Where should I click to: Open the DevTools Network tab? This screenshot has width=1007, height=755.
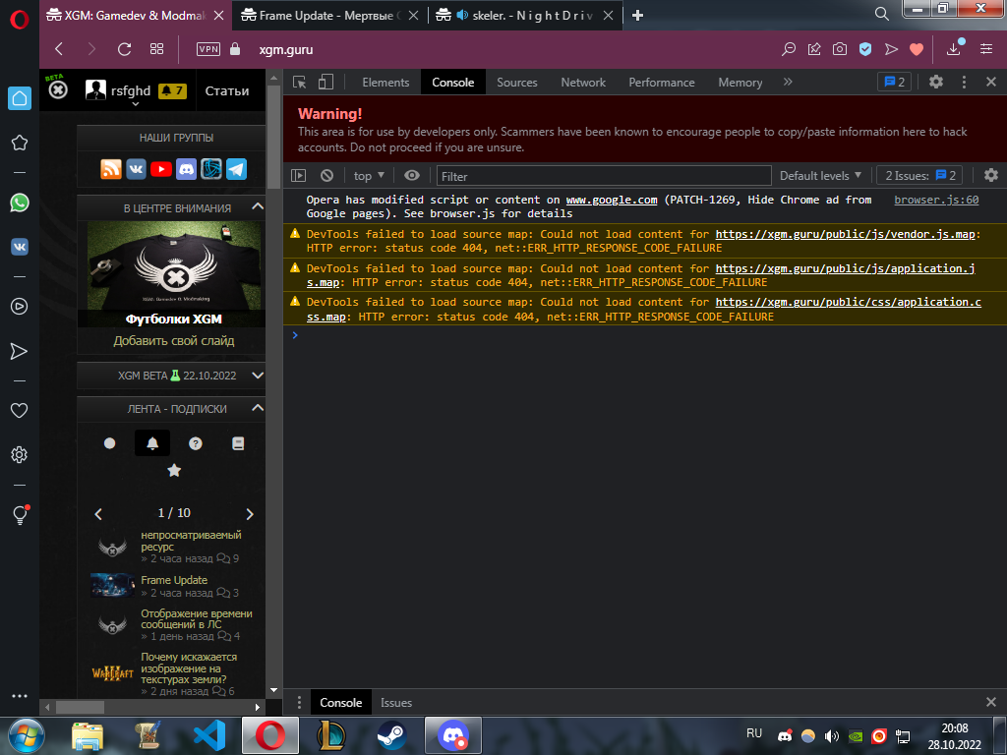coord(583,83)
